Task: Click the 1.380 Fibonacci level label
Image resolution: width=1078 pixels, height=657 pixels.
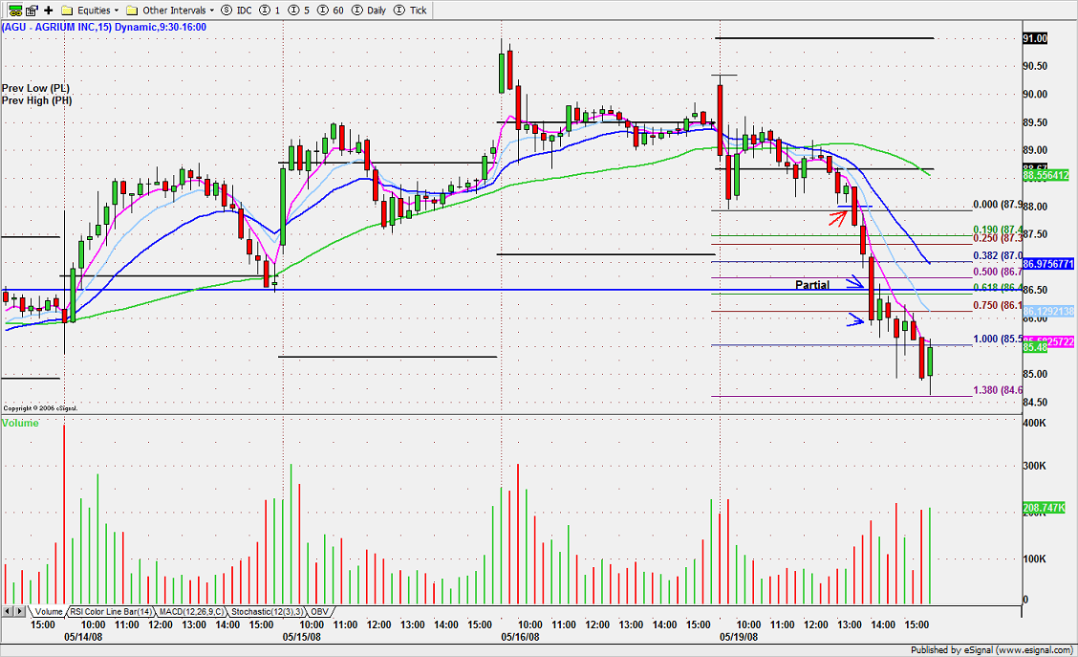Action: click(998, 390)
